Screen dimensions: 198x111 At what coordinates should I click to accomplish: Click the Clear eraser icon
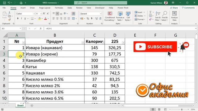150,19
